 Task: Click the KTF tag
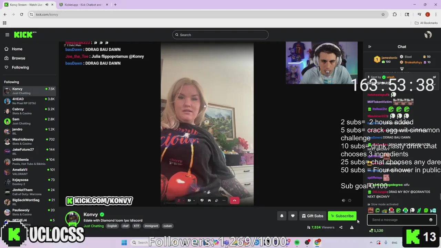(x=136, y=226)
